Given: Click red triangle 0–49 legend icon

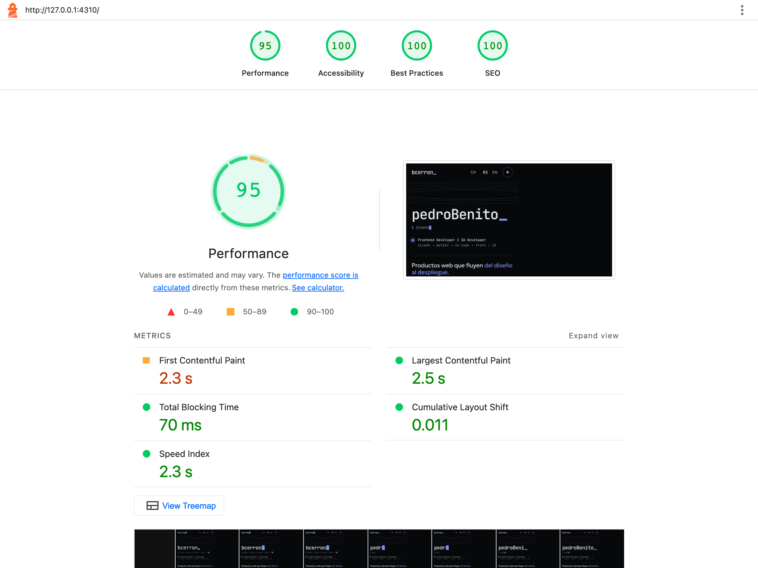Looking at the screenshot, I should [171, 312].
